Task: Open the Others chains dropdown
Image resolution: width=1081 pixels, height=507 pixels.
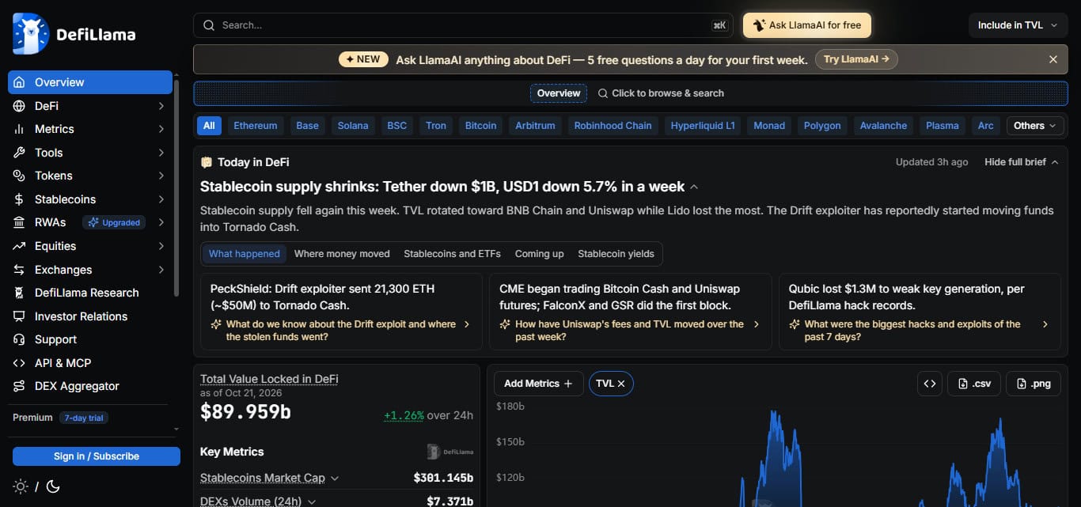Action: (x=1036, y=126)
